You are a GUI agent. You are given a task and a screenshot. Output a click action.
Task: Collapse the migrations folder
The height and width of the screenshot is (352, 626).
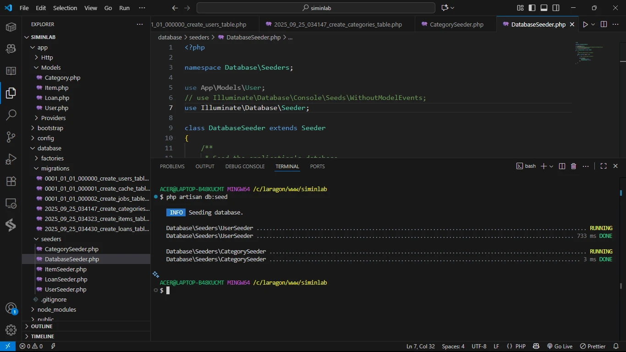click(55, 168)
